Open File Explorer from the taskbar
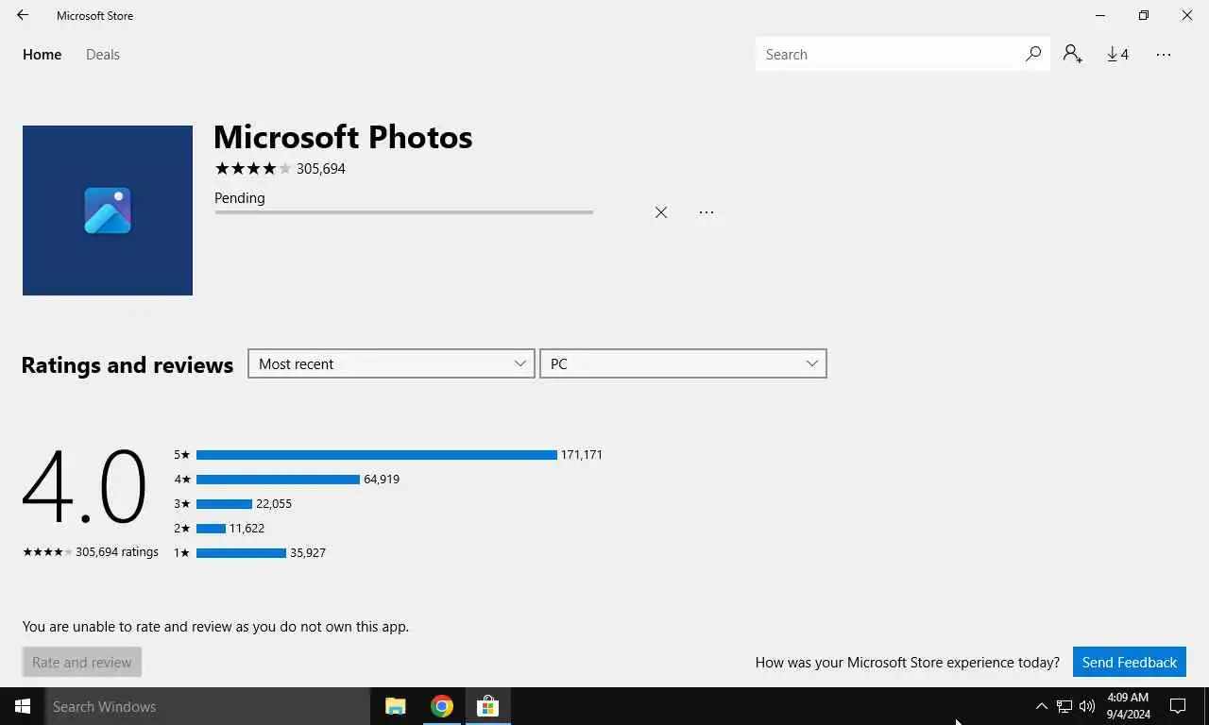 tap(396, 706)
